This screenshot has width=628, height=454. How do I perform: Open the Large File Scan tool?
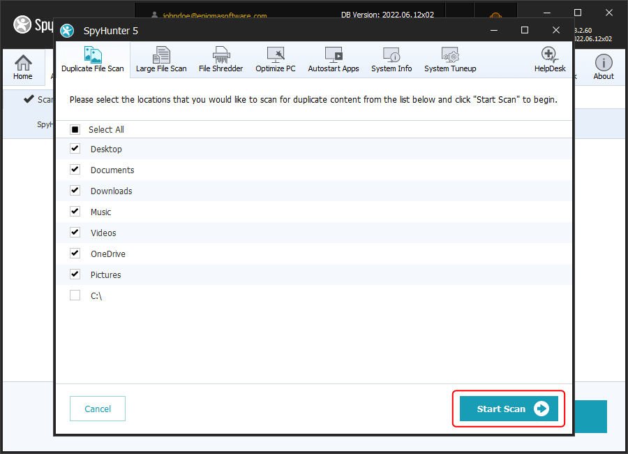161,59
